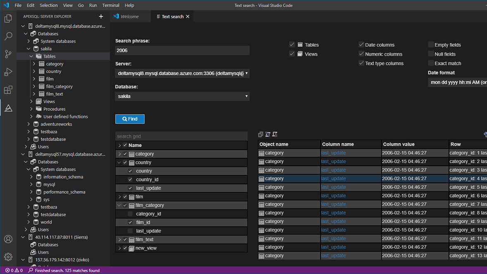
Task: Enable the Exact match option
Action: pyautogui.click(x=432, y=63)
